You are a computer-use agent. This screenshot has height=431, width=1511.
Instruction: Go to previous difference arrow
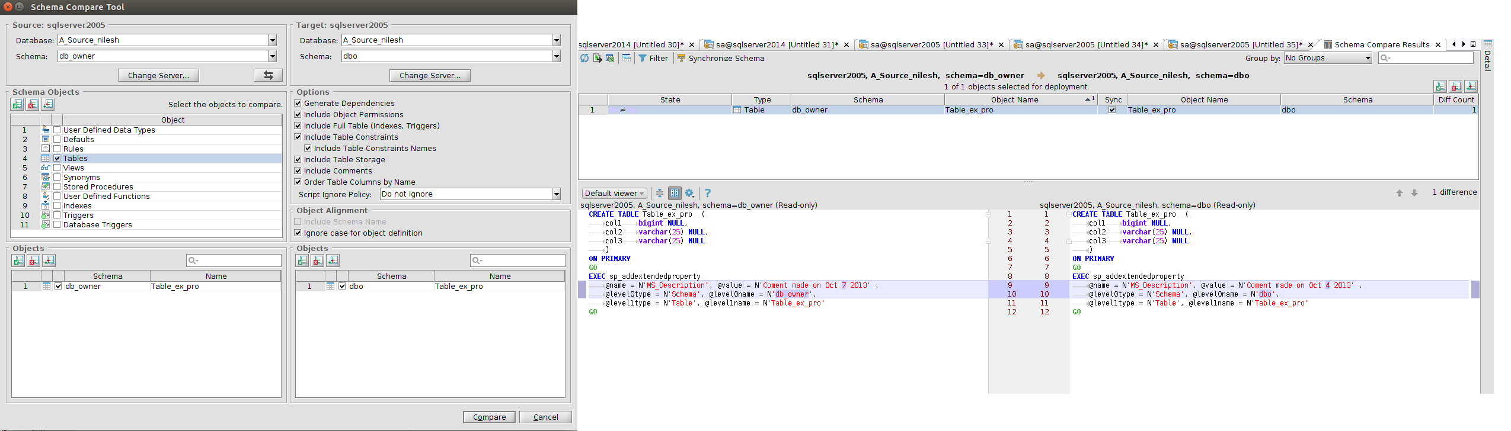[x=1400, y=193]
